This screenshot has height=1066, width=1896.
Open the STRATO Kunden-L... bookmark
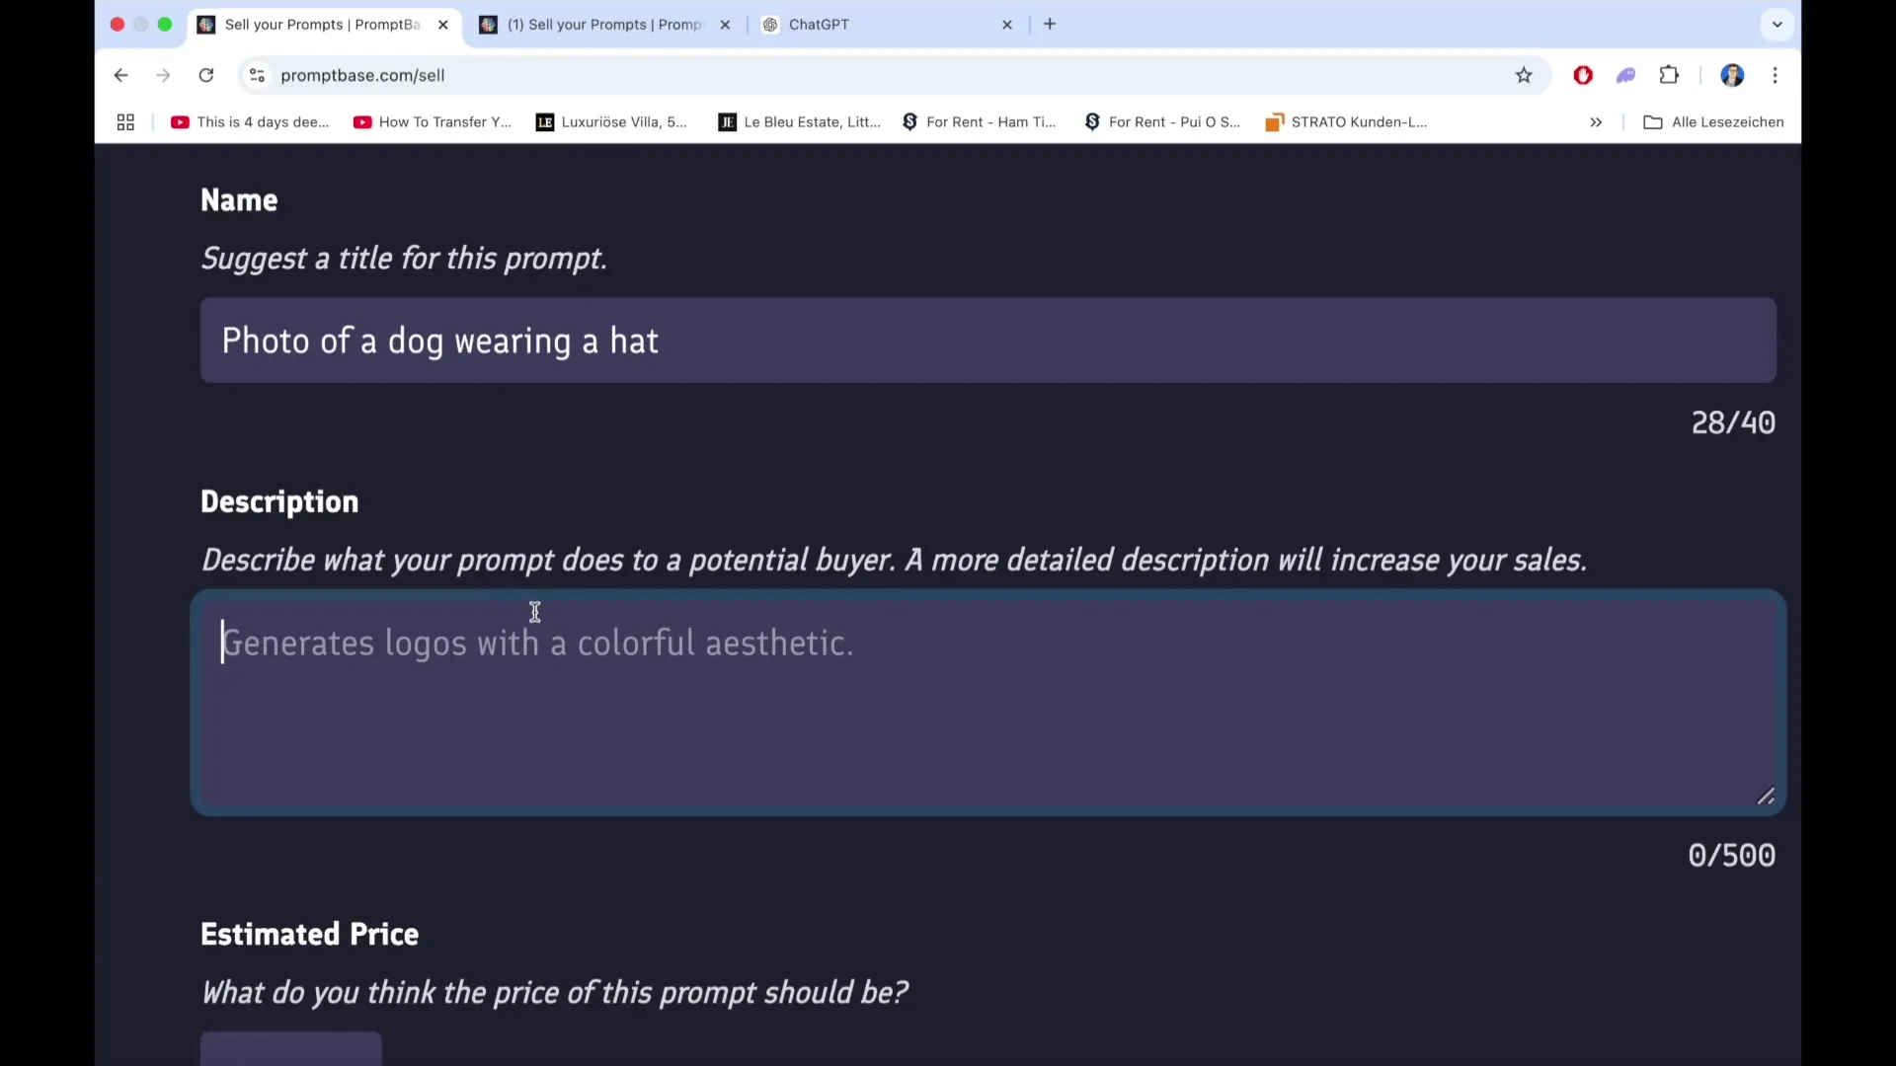coord(1347,122)
